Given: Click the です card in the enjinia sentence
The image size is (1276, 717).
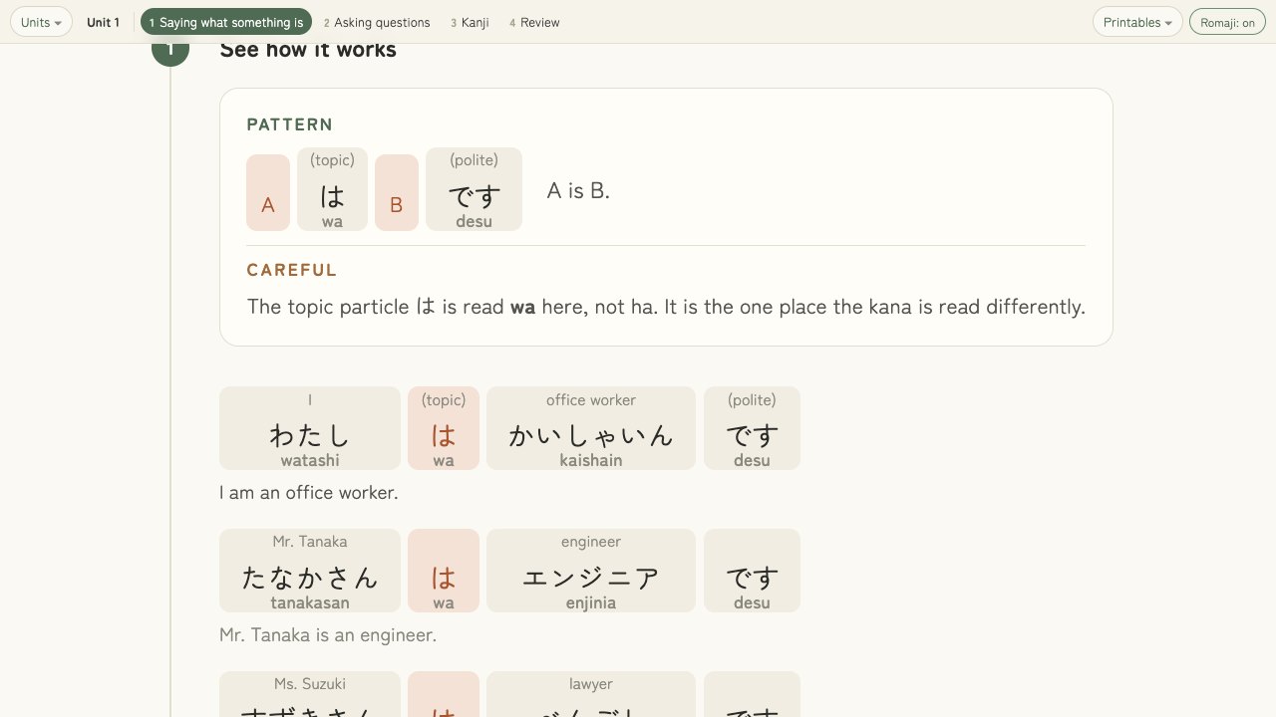Looking at the screenshot, I should click(752, 571).
